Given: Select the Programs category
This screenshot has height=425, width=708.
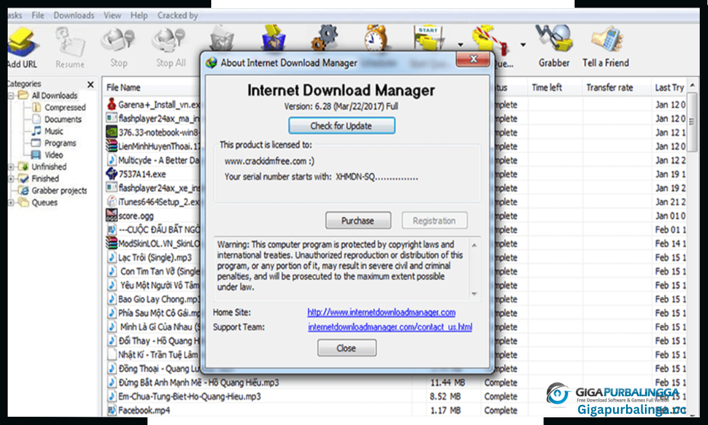Looking at the screenshot, I should click(60, 143).
